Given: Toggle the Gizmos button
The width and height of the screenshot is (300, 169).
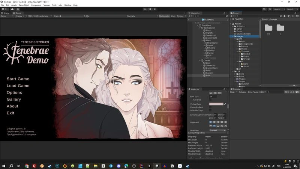Looking at the screenshot, I should tap(180, 16).
